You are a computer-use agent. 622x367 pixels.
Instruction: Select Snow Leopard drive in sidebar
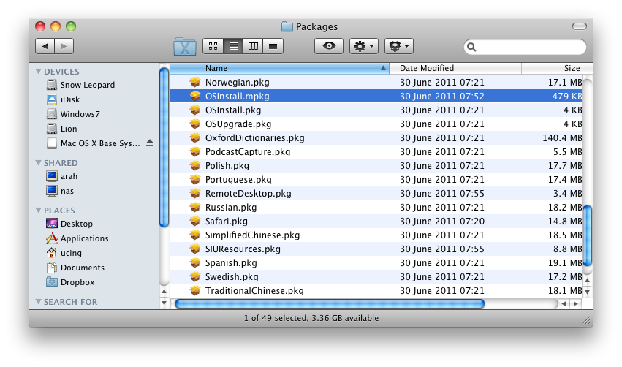81,85
